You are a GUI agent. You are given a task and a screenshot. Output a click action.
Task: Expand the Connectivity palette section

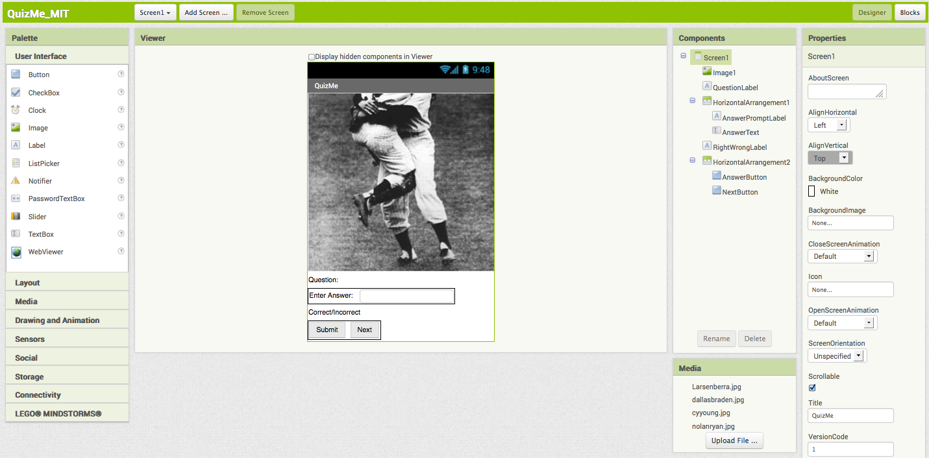tap(68, 395)
